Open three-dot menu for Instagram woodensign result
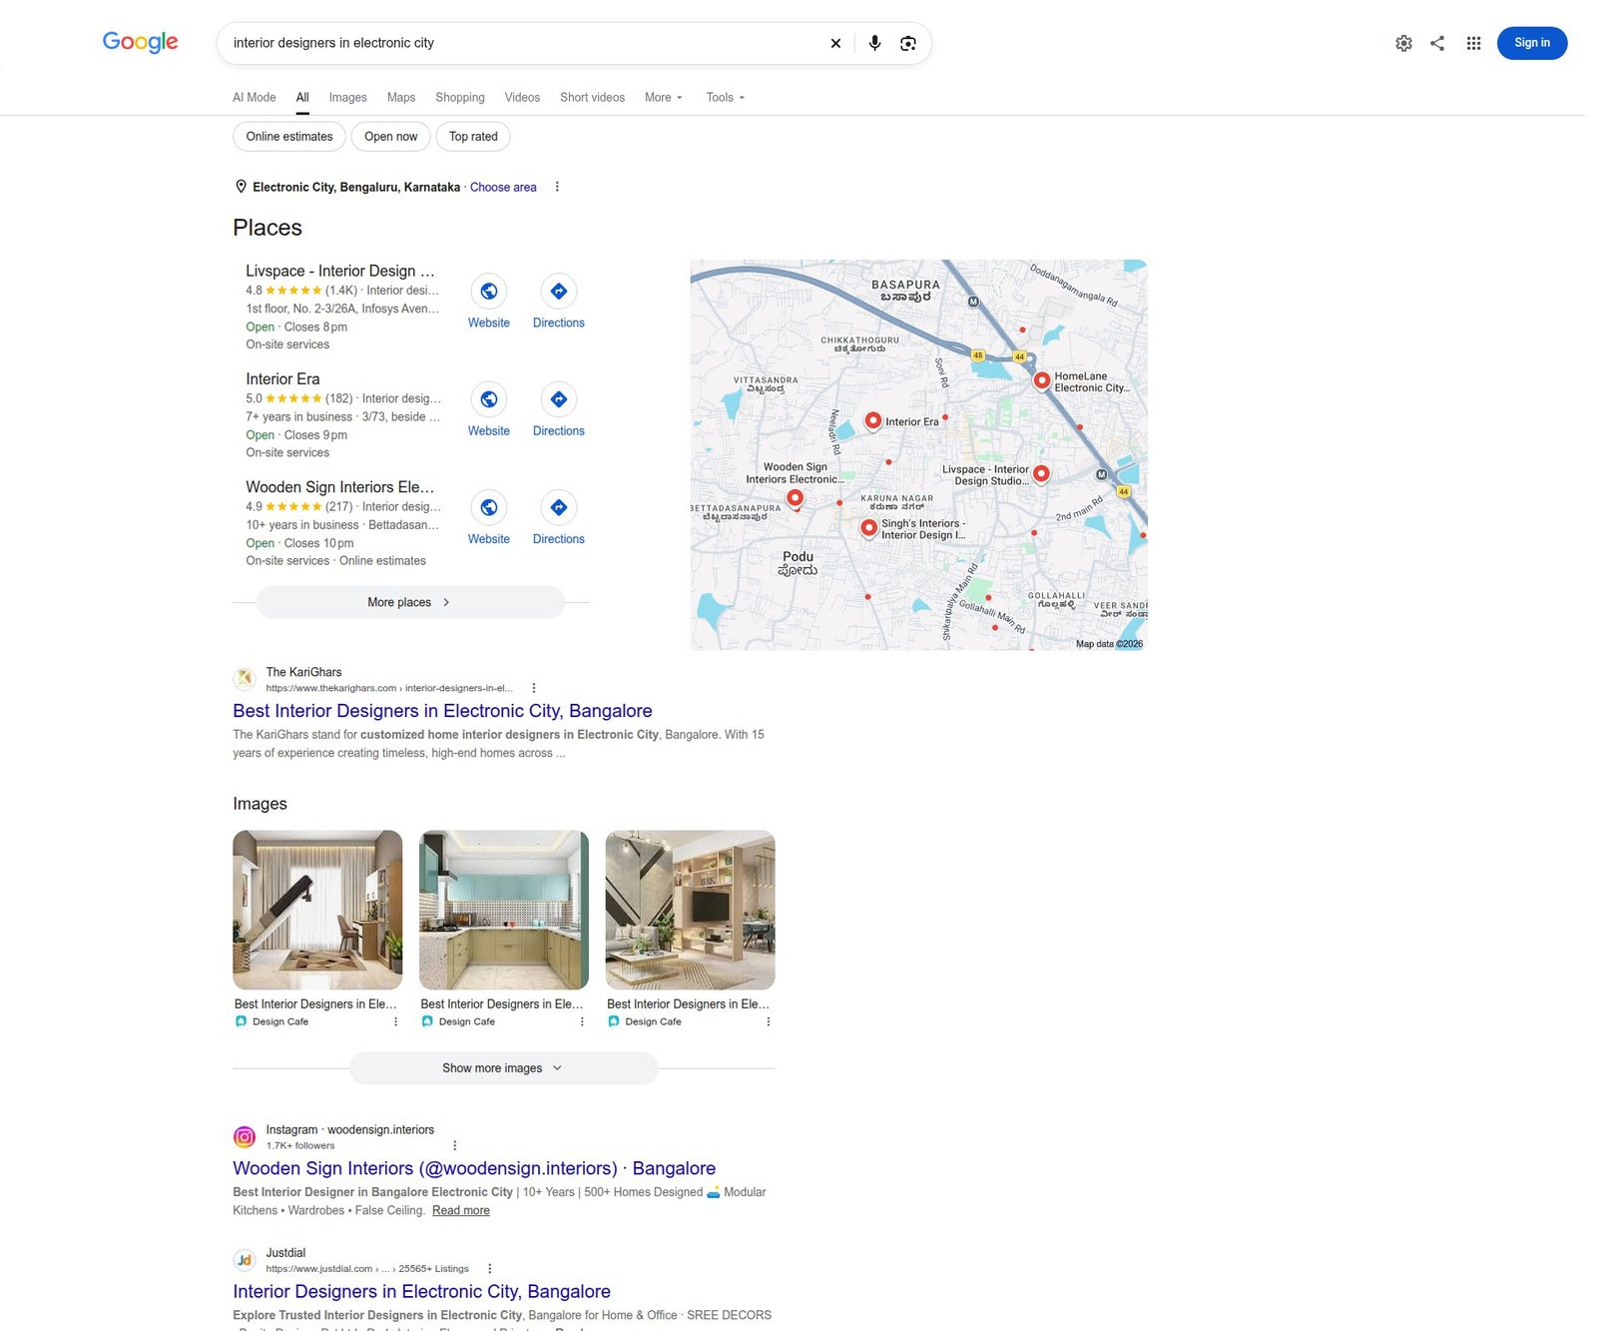This screenshot has height=1331, width=1597. (455, 1145)
